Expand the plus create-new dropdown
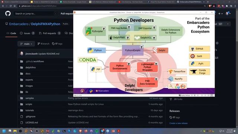The image size is (238, 134). pyautogui.click(x=221, y=13)
